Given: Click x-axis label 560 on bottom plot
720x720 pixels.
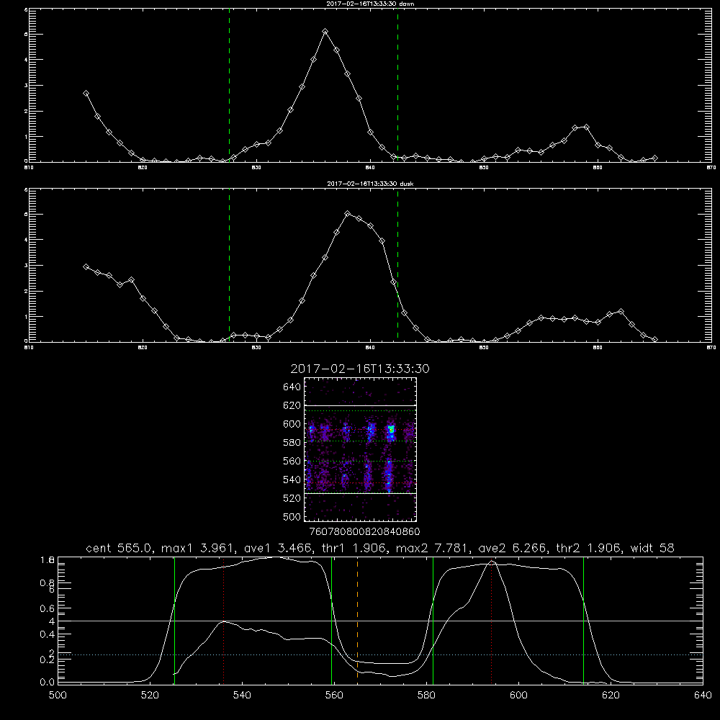Looking at the screenshot, I should click(x=334, y=696).
